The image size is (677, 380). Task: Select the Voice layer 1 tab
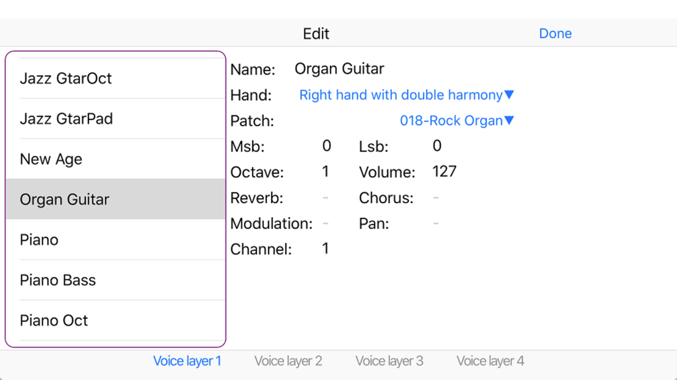coord(187,361)
